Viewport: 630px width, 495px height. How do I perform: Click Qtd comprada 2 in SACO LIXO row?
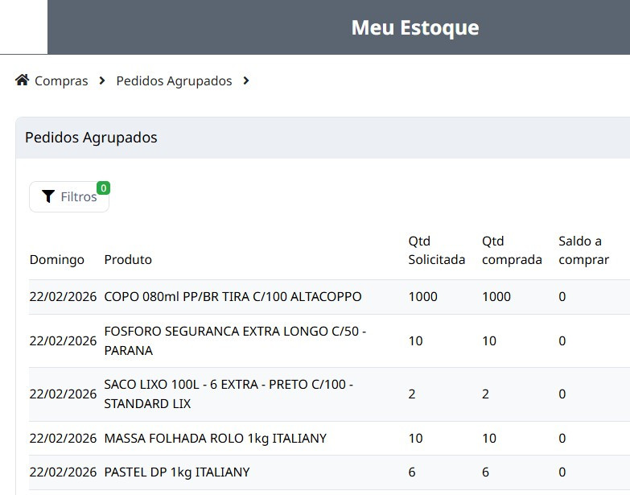point(485,394)
